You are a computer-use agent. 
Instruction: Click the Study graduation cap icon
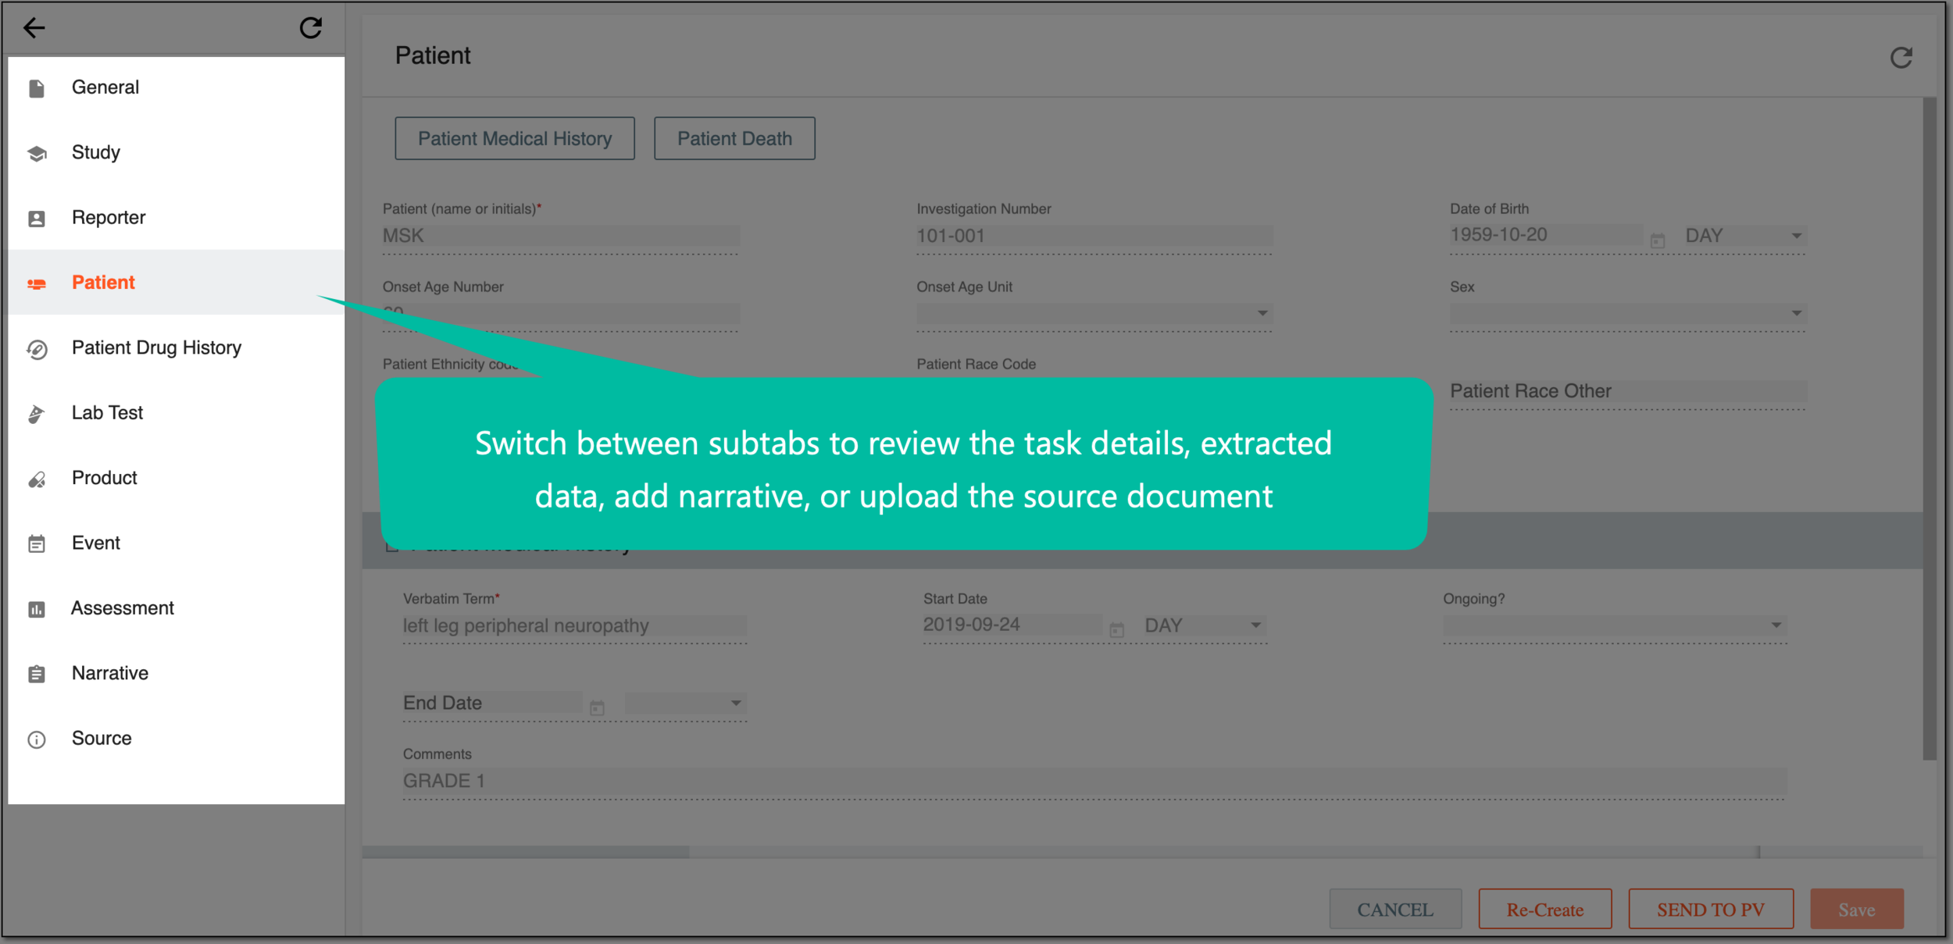tap(37, 153)
